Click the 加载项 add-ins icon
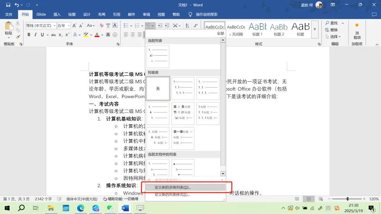This screenshot has height=214, width=381. tap(357, 31)
